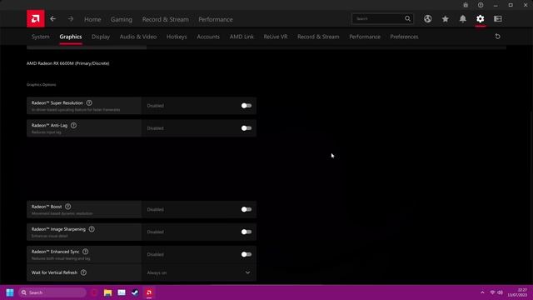The width and height of the screenshot is (533, 300).
Task: Click the reset settings circular arrow icon
Action: 498,37
